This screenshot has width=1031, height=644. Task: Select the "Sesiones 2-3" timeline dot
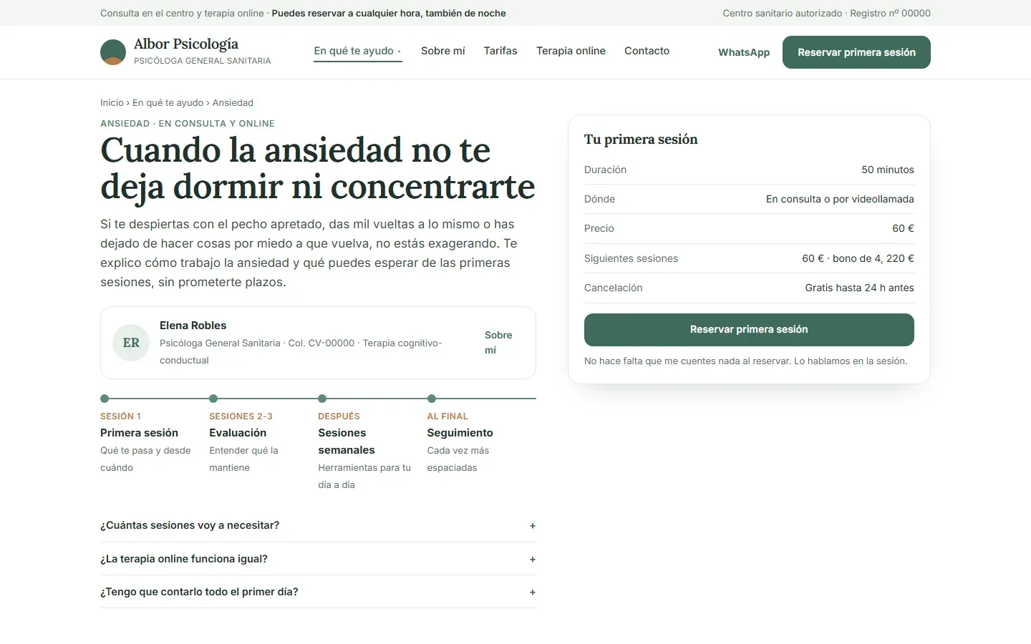(213, 399)
